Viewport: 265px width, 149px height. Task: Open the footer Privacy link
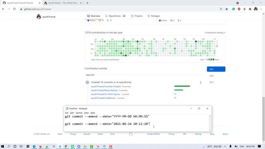click(x=73, y=134)
